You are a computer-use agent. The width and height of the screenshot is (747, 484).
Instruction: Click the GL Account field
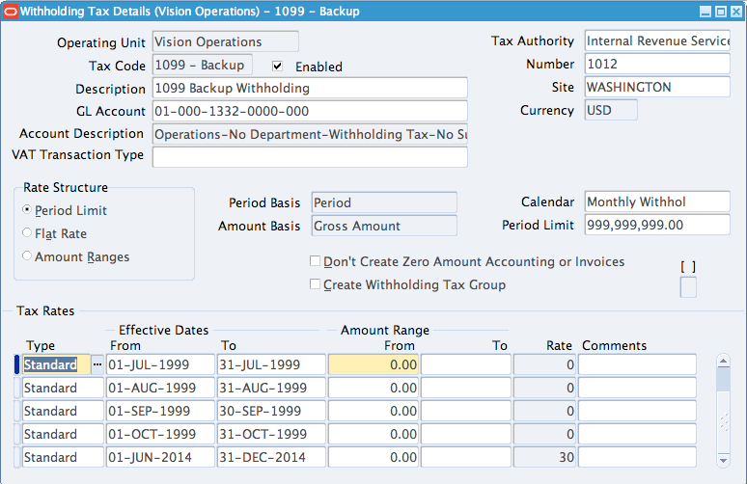tap(310, 111)
